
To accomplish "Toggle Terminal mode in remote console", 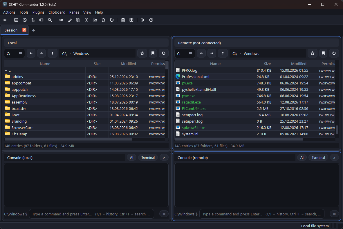I will (318, 158).
